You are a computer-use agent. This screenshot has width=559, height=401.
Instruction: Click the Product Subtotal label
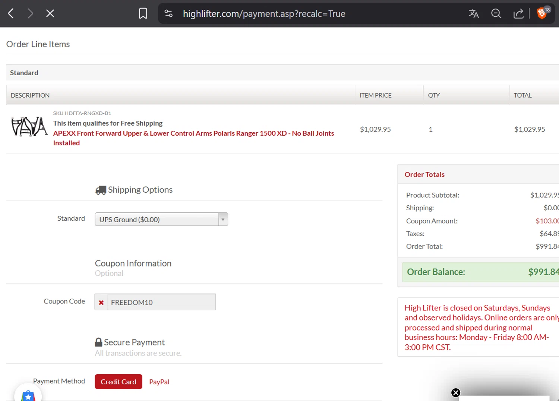coord(433,195)
